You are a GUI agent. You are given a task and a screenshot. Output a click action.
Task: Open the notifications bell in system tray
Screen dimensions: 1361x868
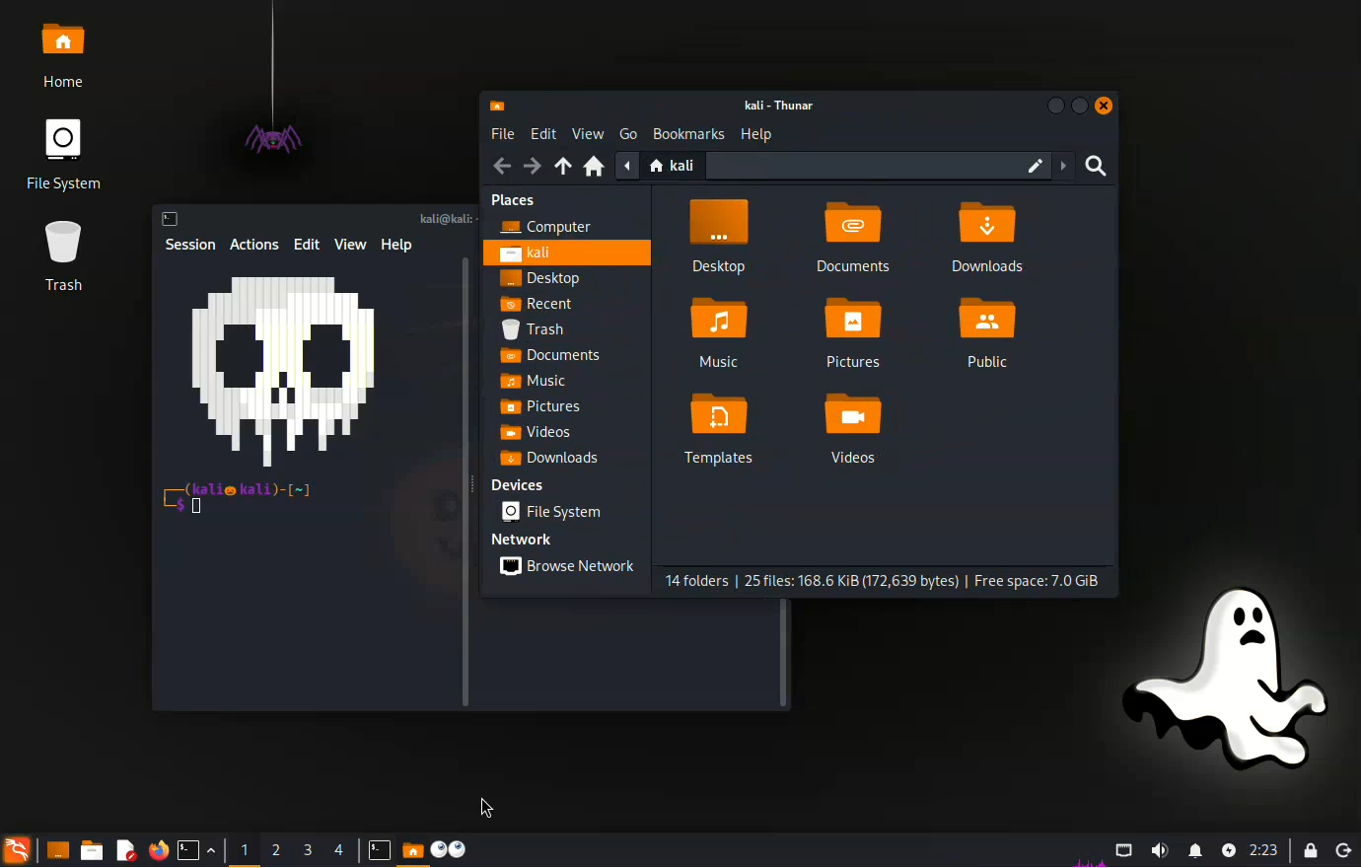pyautogui.click(x=1195, y=850)
